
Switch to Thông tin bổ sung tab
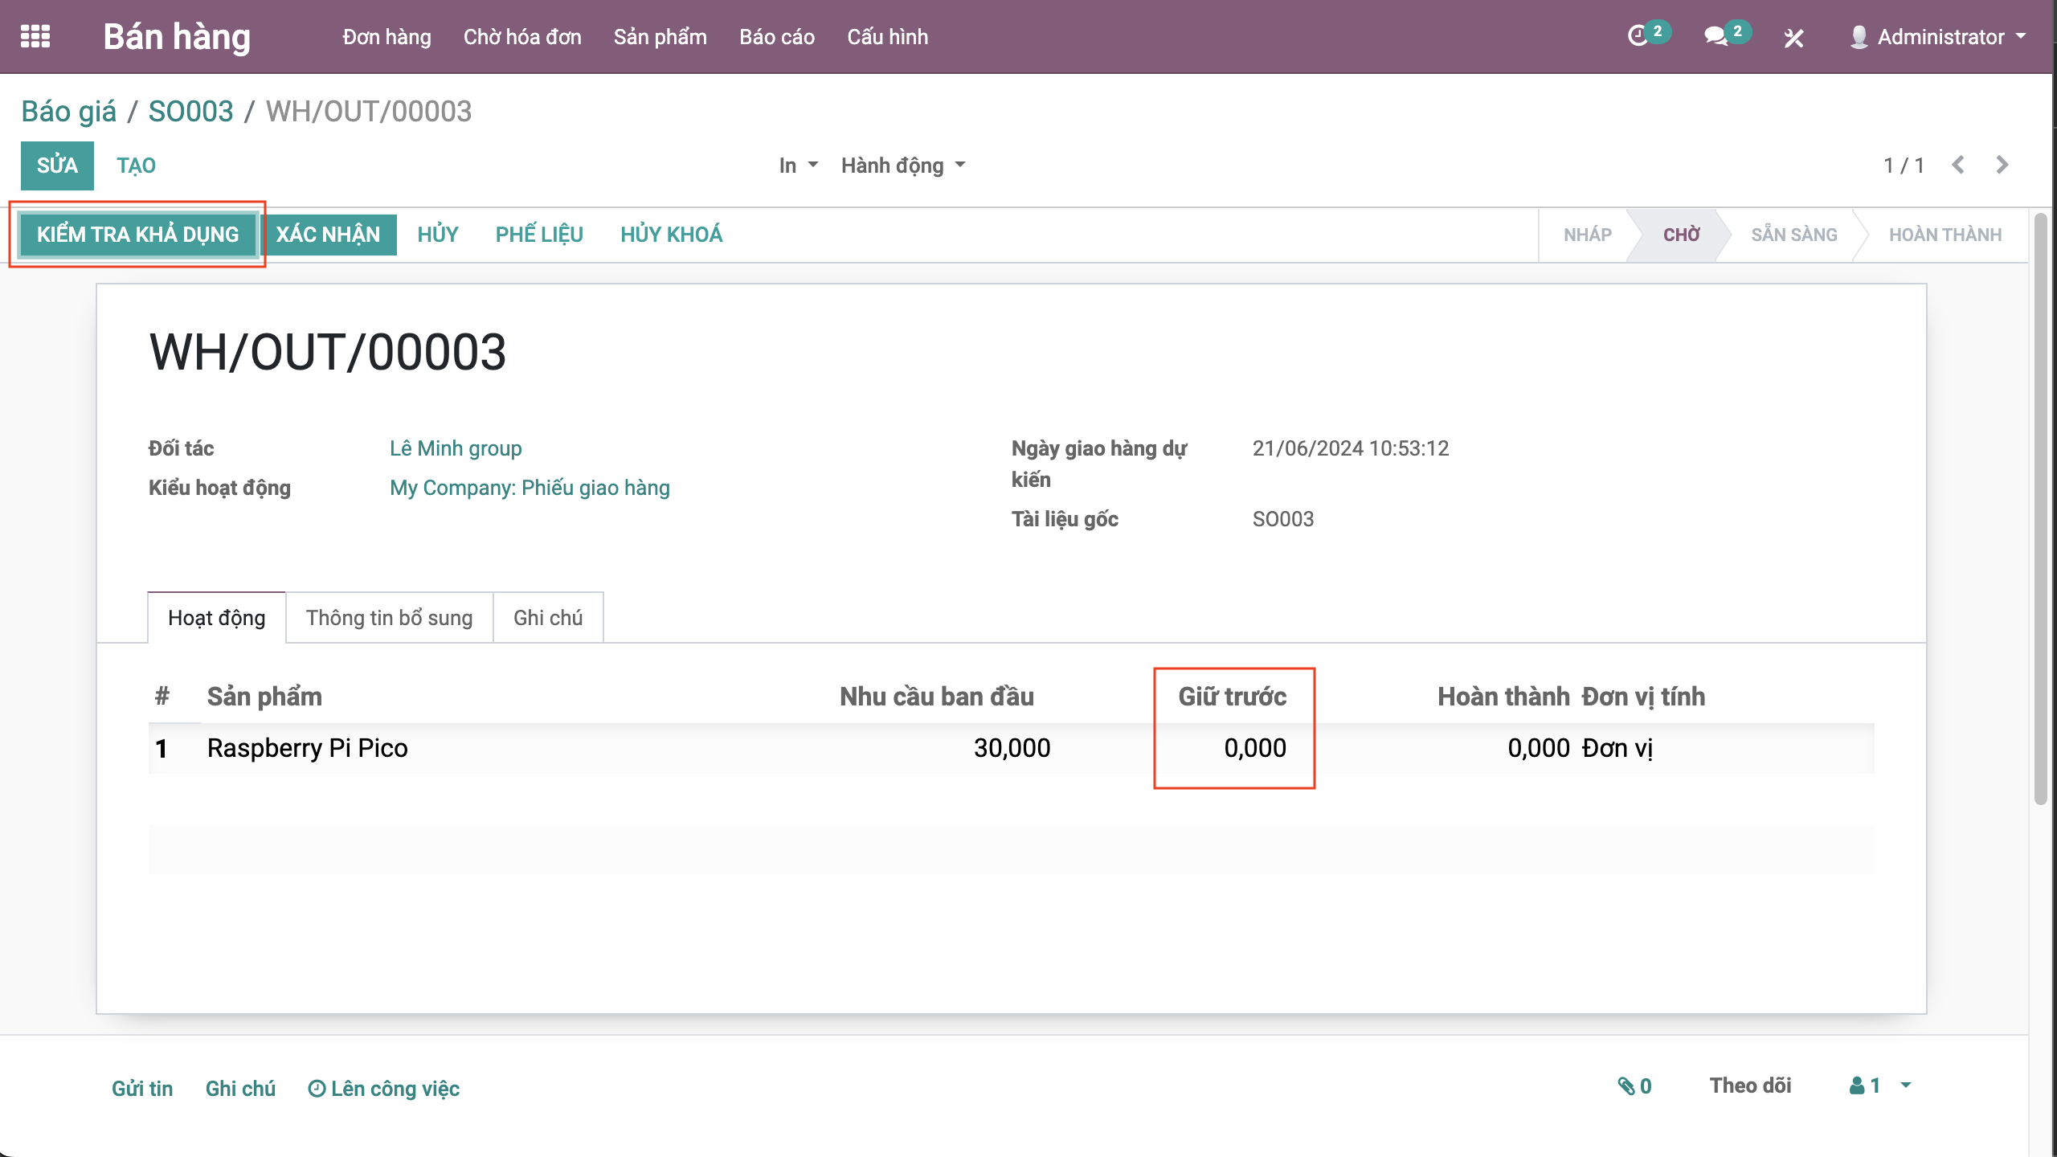(389, 618)
